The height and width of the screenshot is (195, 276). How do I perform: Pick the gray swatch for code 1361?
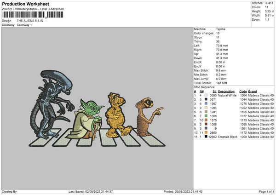(x=206, y=128)
